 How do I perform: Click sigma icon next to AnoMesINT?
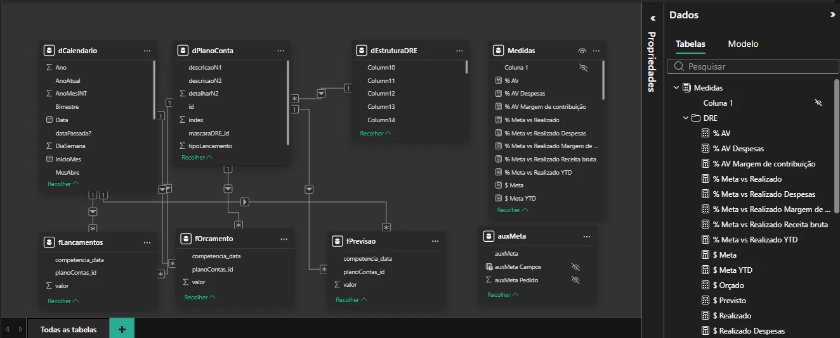[x=49, y=93]
